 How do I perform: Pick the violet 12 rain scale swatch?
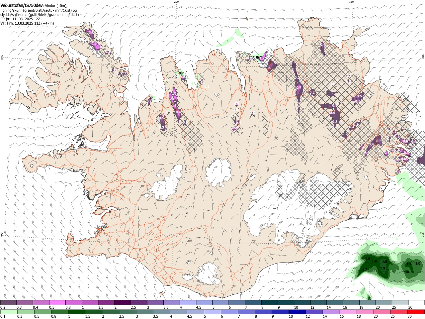314,312
